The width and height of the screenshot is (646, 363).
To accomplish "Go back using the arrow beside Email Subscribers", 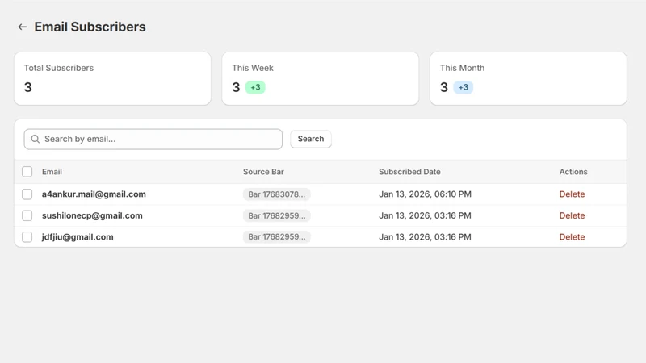I will [23, 27].
